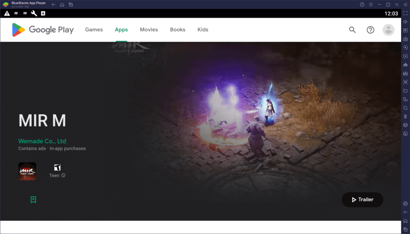Viewport: 410px width, 234px height.
Task: Open the Wemade Co., Ltd developer link
Action: [x=42, y=141]
